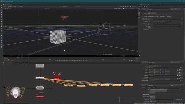The height and width of the screenshot is (104, 185).
Task: Open the bottom plugins toolbar icon
Action: [x=1, y=47]
